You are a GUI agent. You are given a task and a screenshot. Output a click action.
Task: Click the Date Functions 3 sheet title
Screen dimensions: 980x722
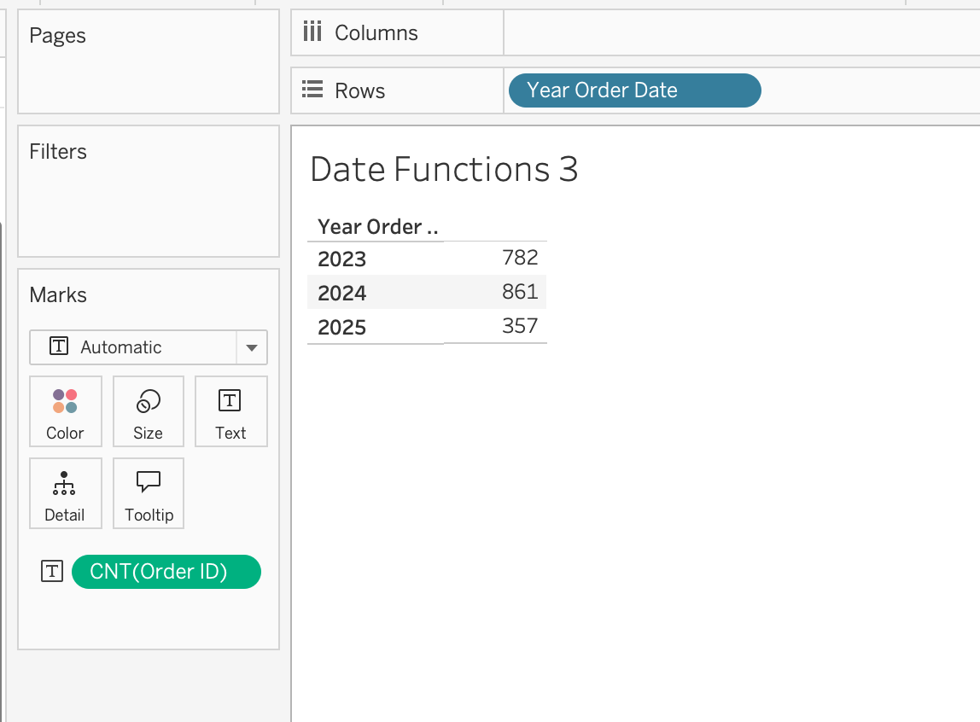pos(444,169)
